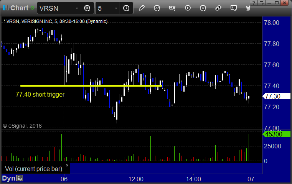The image size is (292, 184).
Task: Click the green symbol-link circle indicator
Action: pos(33,8)
